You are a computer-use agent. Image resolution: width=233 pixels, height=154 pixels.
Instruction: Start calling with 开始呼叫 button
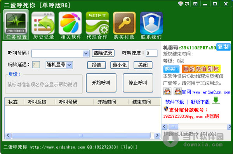point(101,83)
